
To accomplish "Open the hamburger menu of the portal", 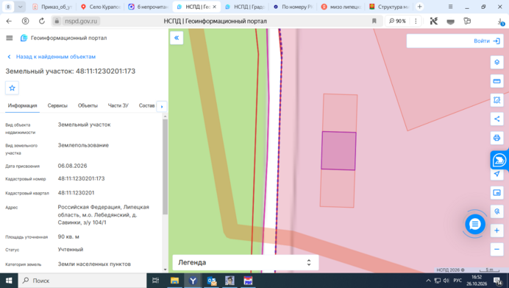I will coord(10,38).
